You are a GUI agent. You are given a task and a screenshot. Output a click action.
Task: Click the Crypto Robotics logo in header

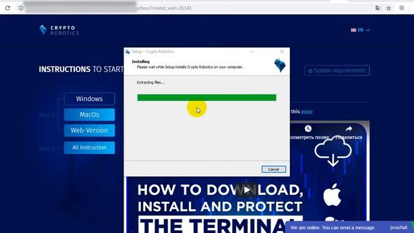[x=59, y=30]
